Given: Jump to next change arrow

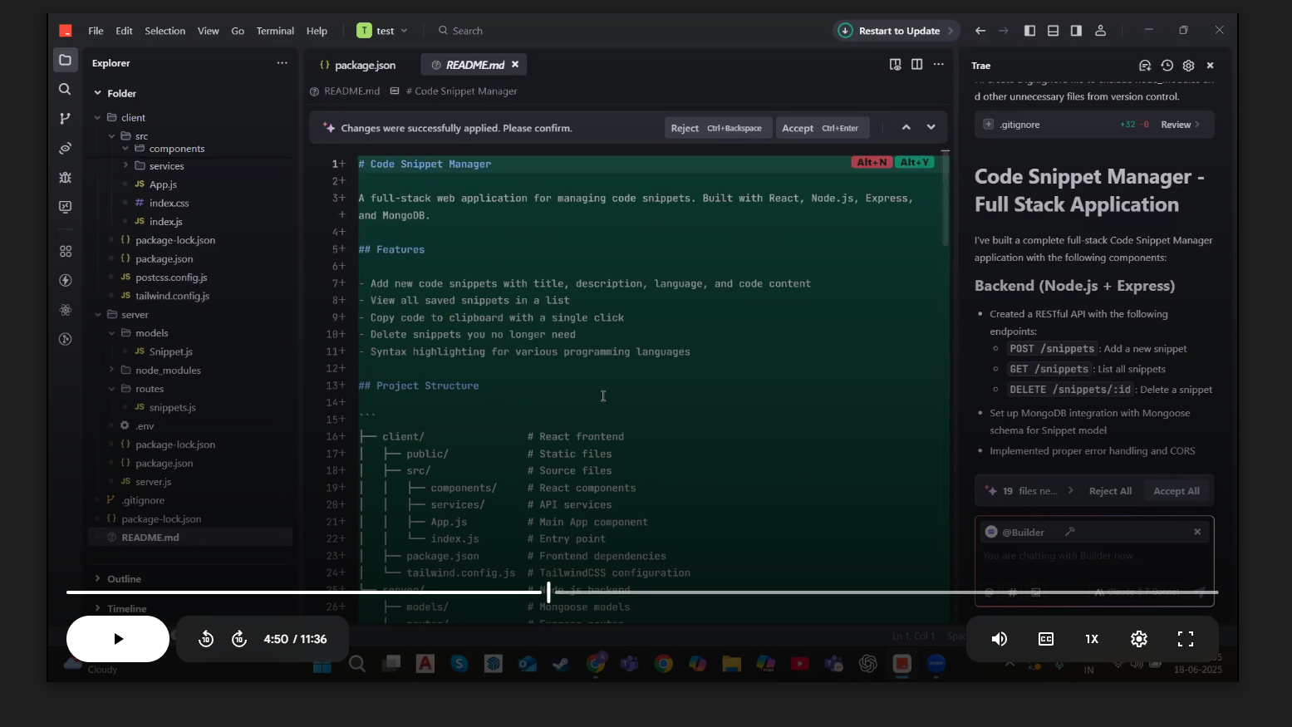Looking at the screenshot, I should click(931, 127).
